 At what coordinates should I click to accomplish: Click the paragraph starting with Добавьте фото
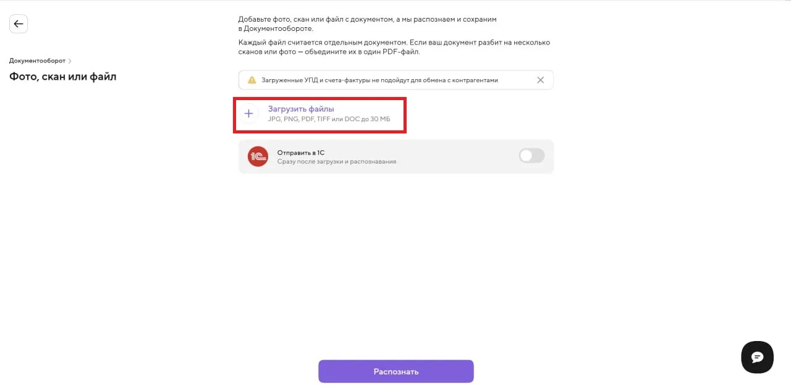[x=367, y=24]
